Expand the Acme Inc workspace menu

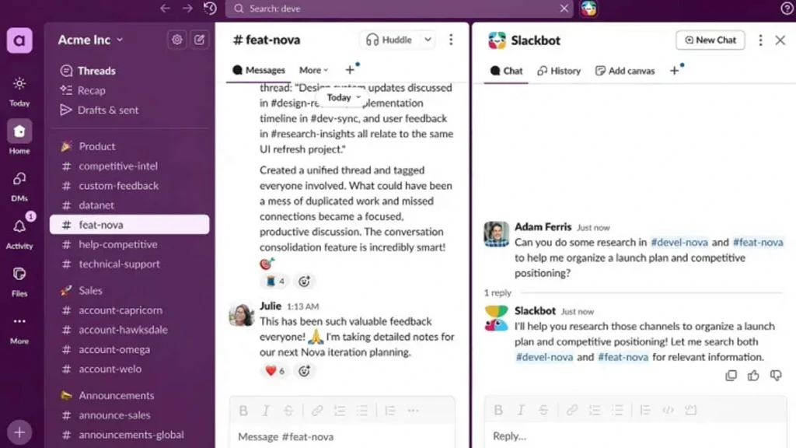[88, 39]
